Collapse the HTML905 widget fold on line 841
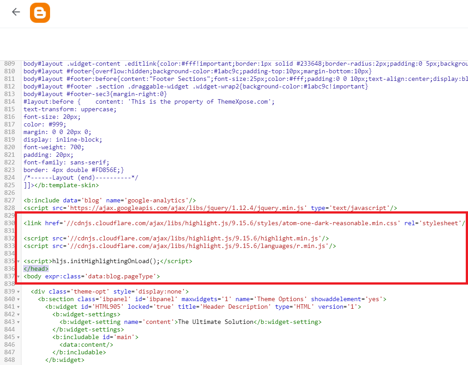468x365 pixels. pyautogui.click(x=18, y=306)
